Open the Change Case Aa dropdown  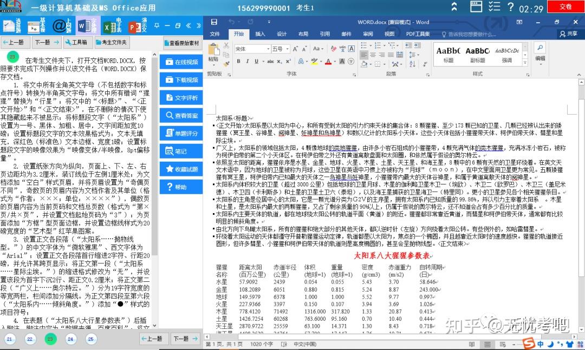tap(317, 49)
